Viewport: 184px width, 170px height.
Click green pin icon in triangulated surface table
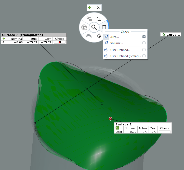coord(4,38)
